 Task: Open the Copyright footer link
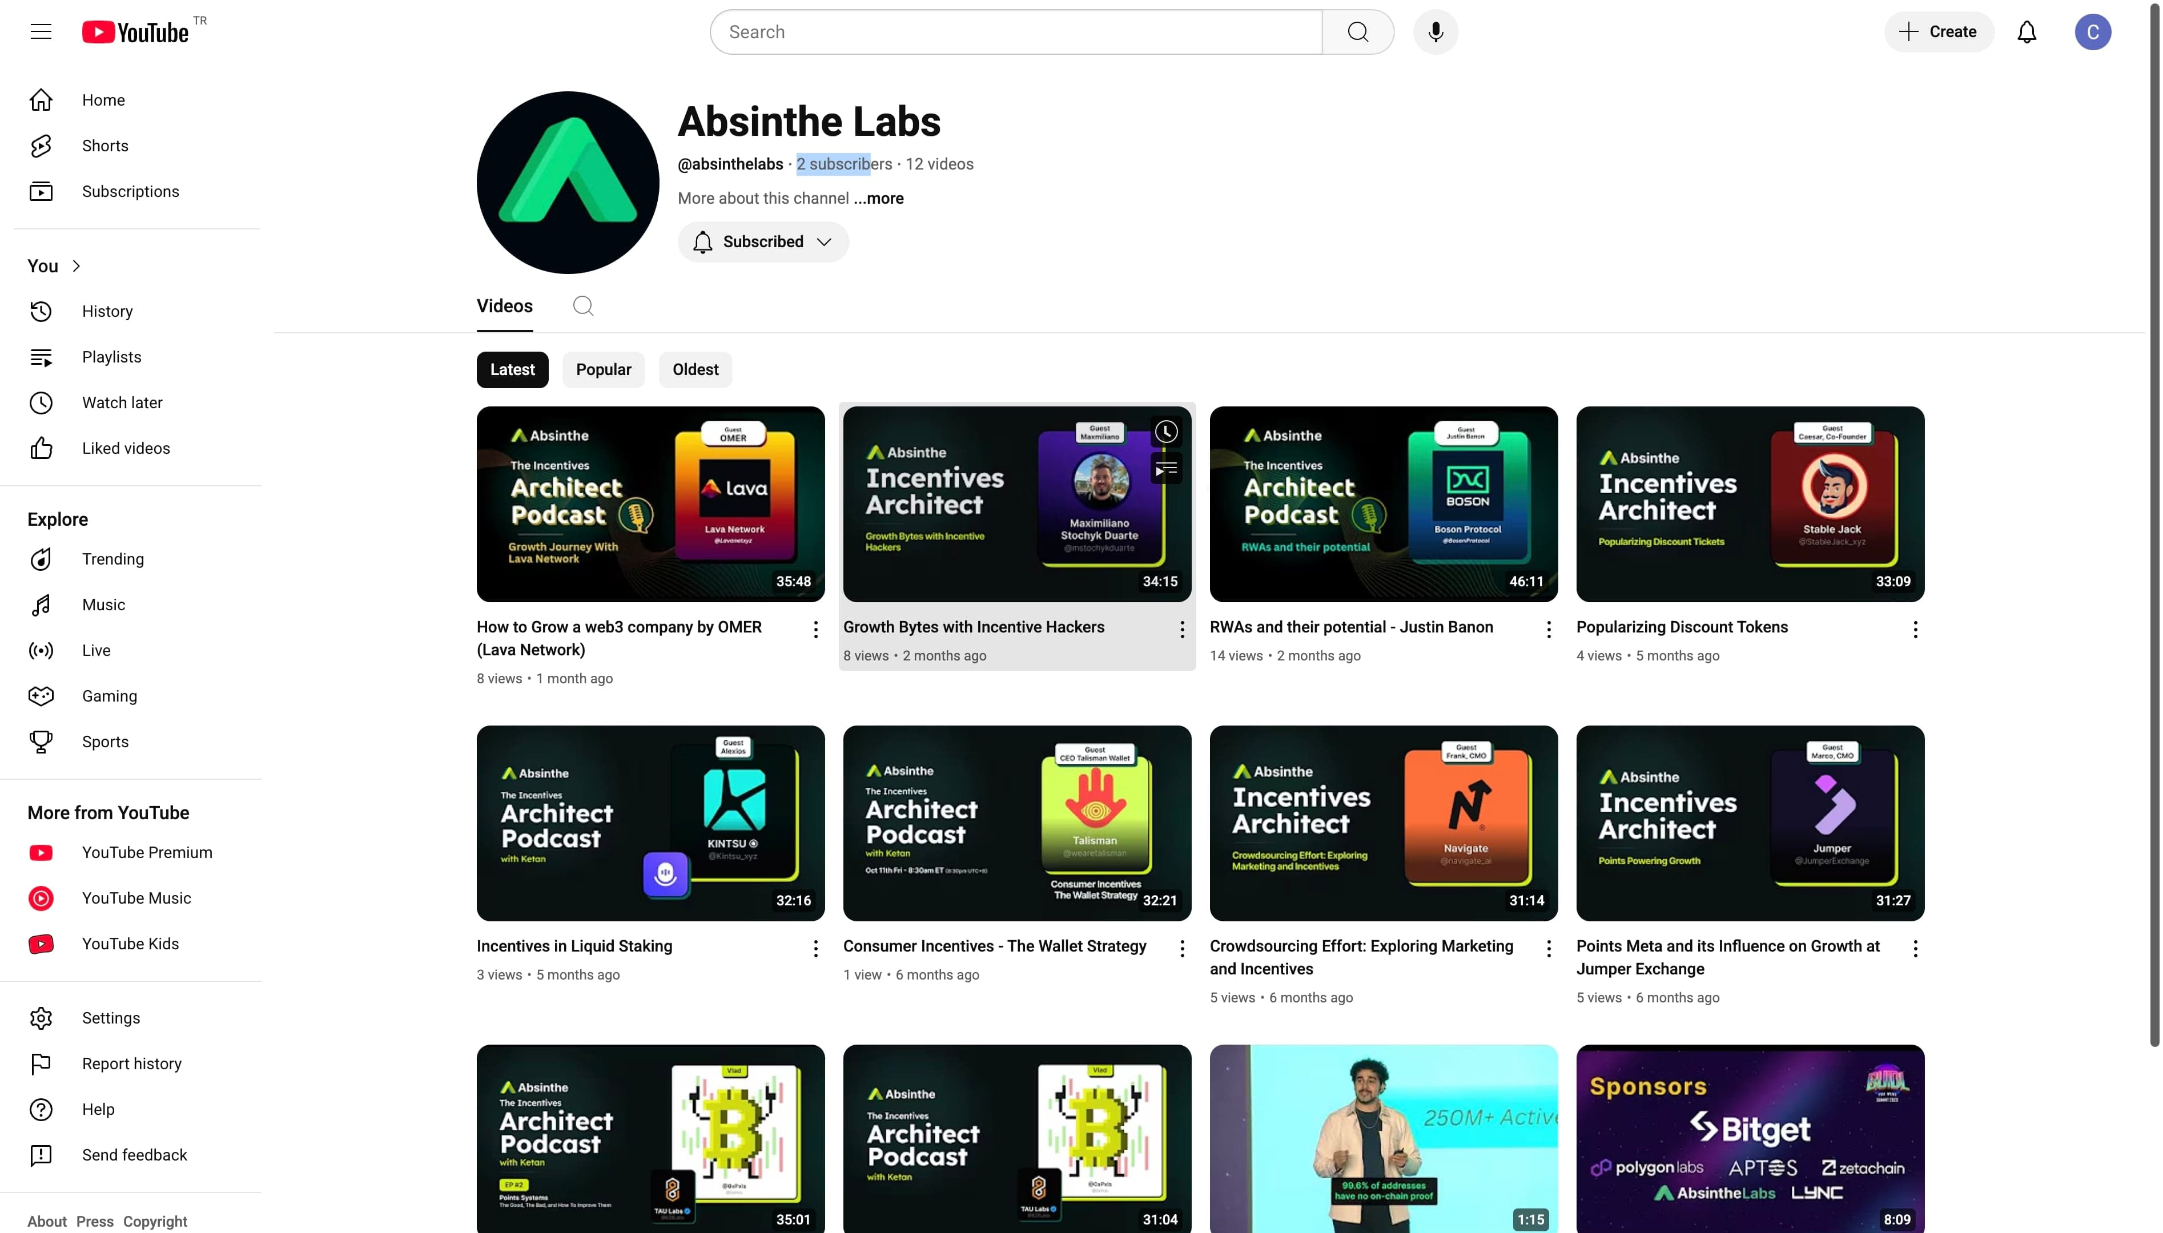155,1221
